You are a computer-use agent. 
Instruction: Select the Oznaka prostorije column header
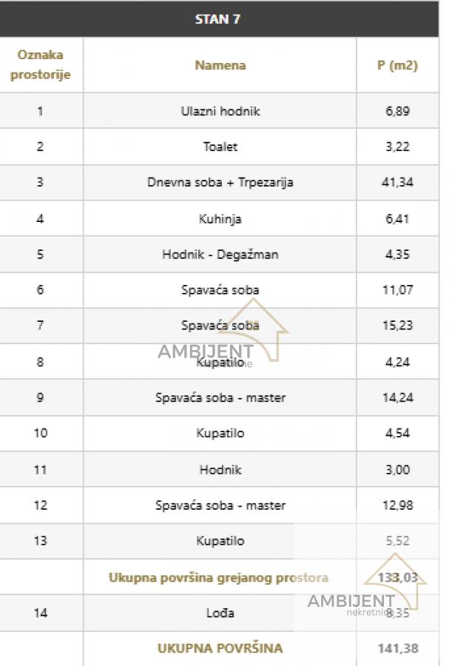point(41,65)
